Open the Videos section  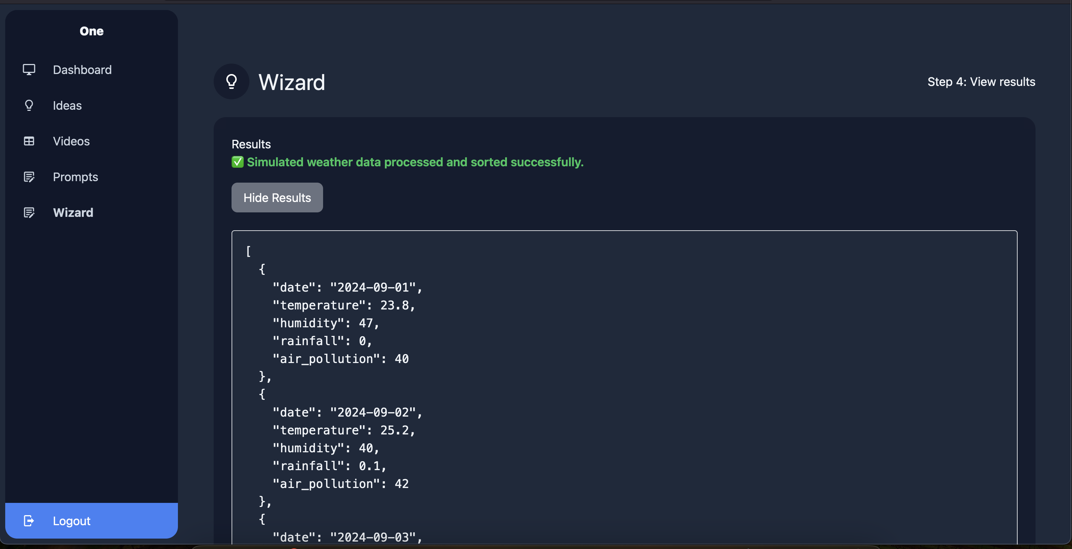(x=71, y=141)
